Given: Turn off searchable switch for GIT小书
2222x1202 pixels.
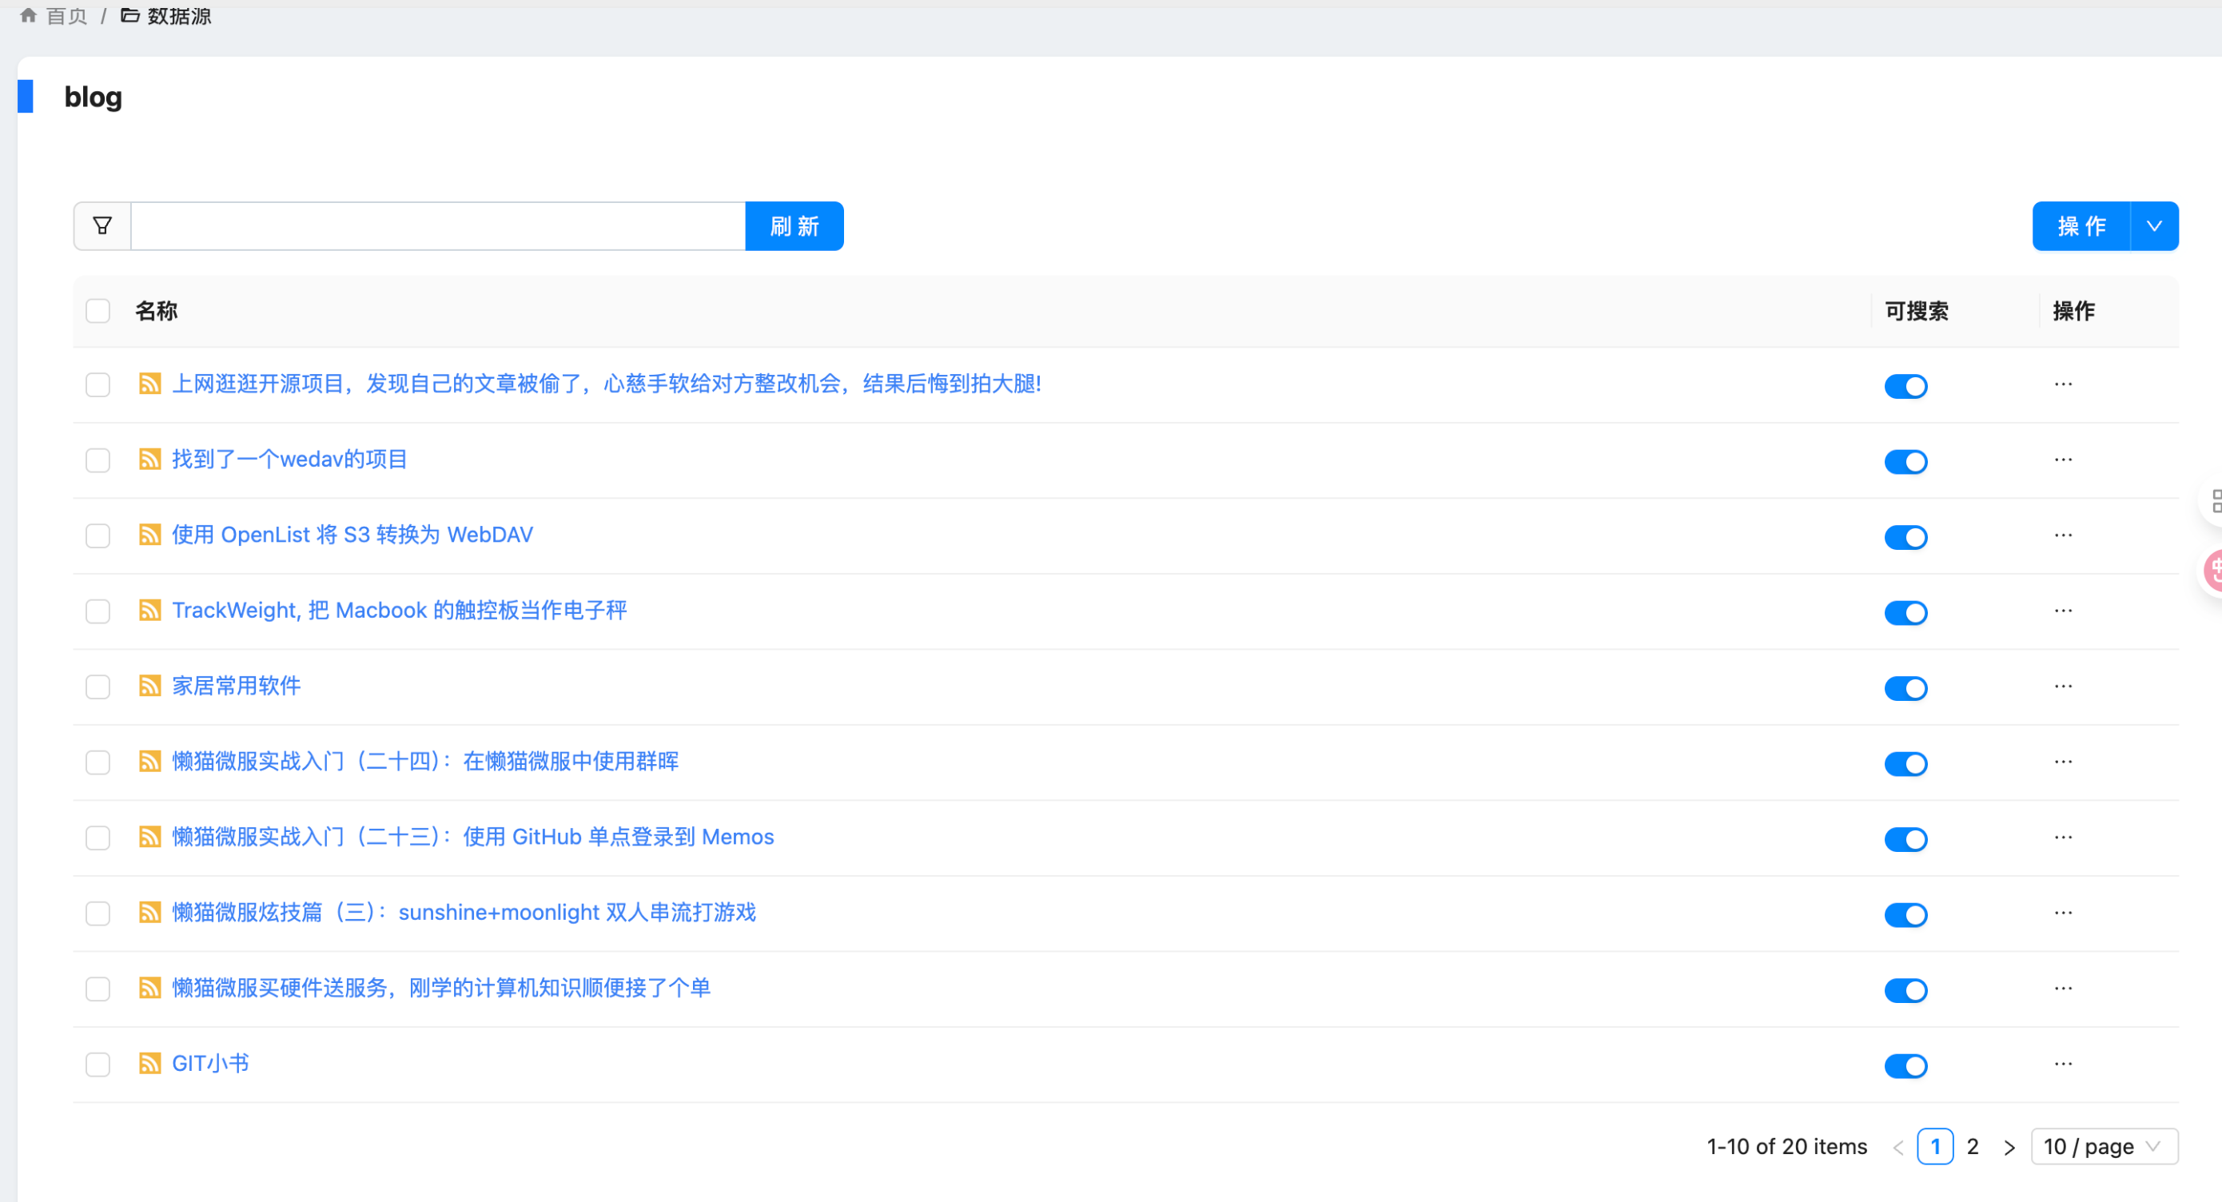Looking at the screenshot, I should [1905, 1066].
